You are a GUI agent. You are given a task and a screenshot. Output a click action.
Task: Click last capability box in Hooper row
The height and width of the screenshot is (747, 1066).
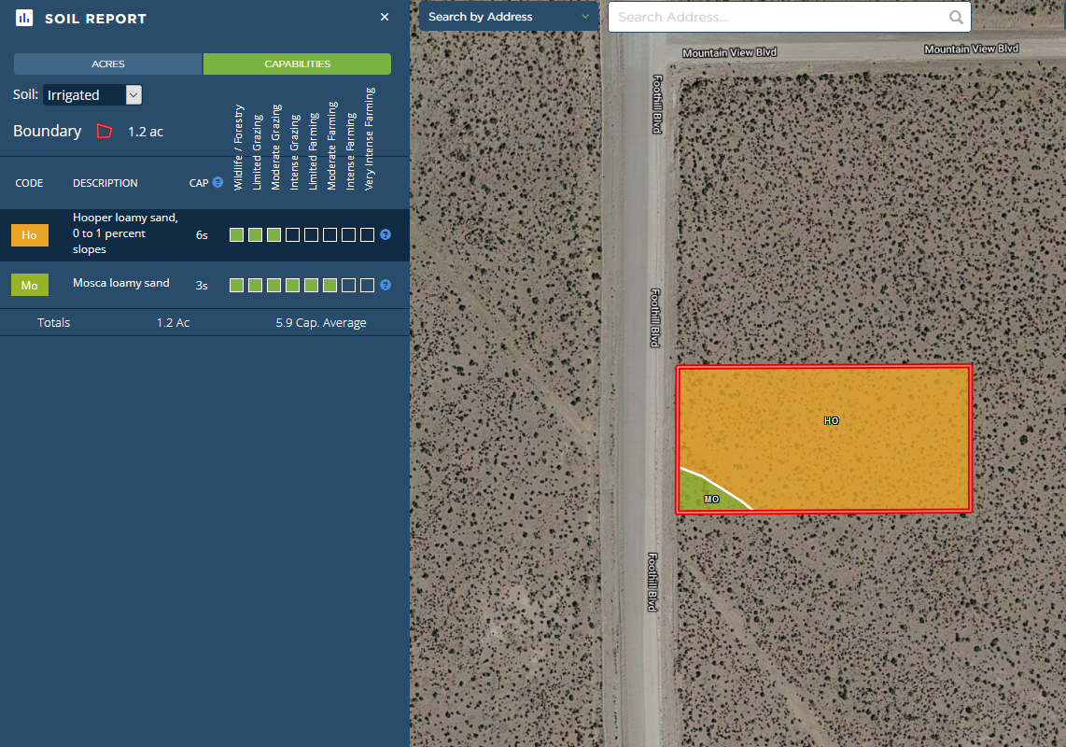(367, 234)
